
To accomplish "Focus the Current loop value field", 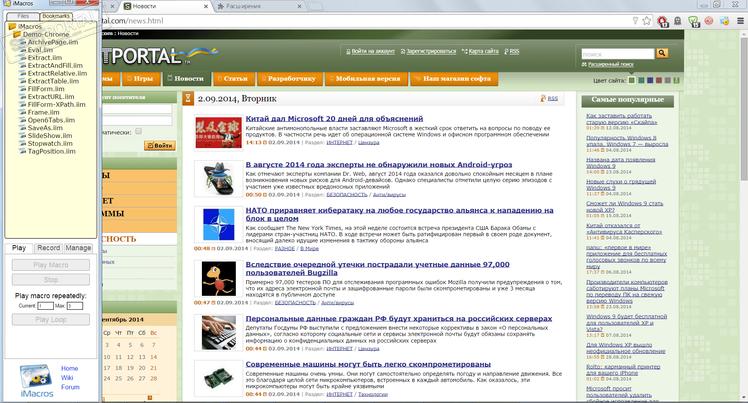I will pos(46,306).
